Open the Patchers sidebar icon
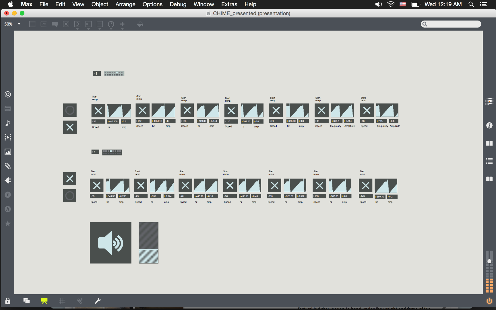This screenshot has height=310, width=496. pyautogui.click(x=8, y=109)
